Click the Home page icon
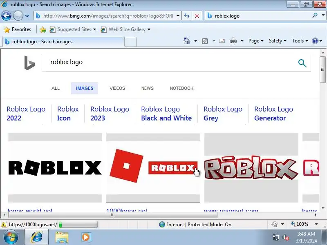 (x=187, y=41)
